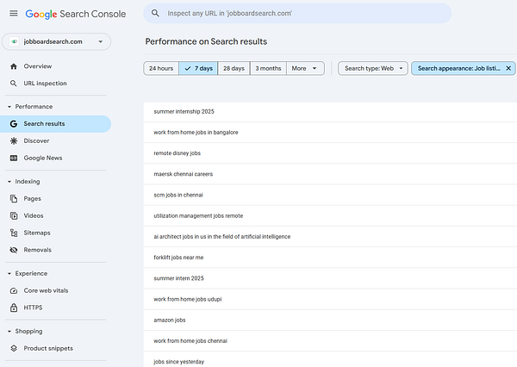Click the Google G Search results icon
Screen dimensions: 517x367
14,124
